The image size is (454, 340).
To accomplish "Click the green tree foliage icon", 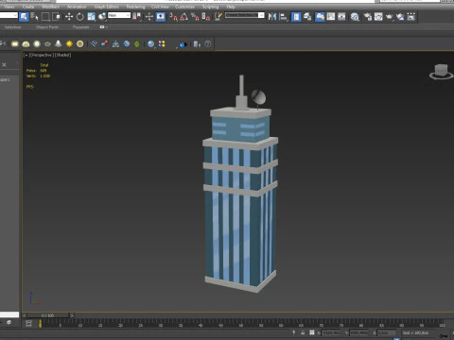I will pos(137,43).
